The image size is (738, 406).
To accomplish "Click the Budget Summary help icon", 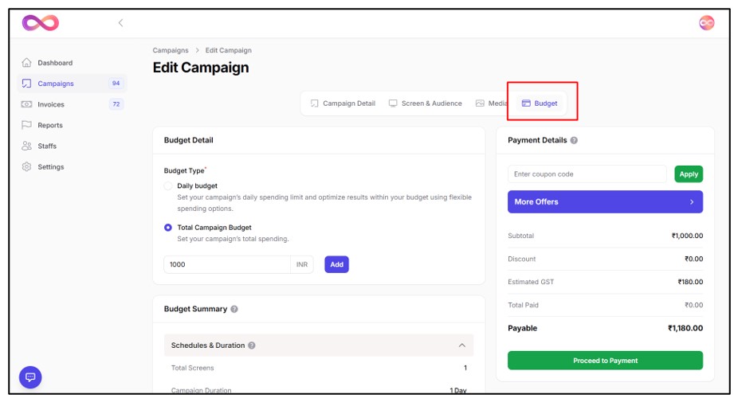I will coord(234,309).
